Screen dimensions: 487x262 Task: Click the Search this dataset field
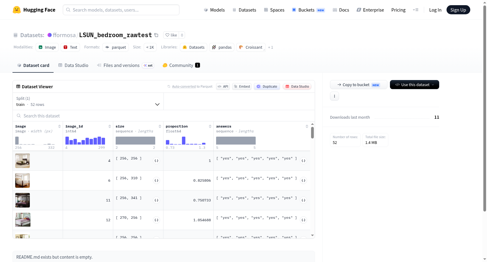(164, 116)
